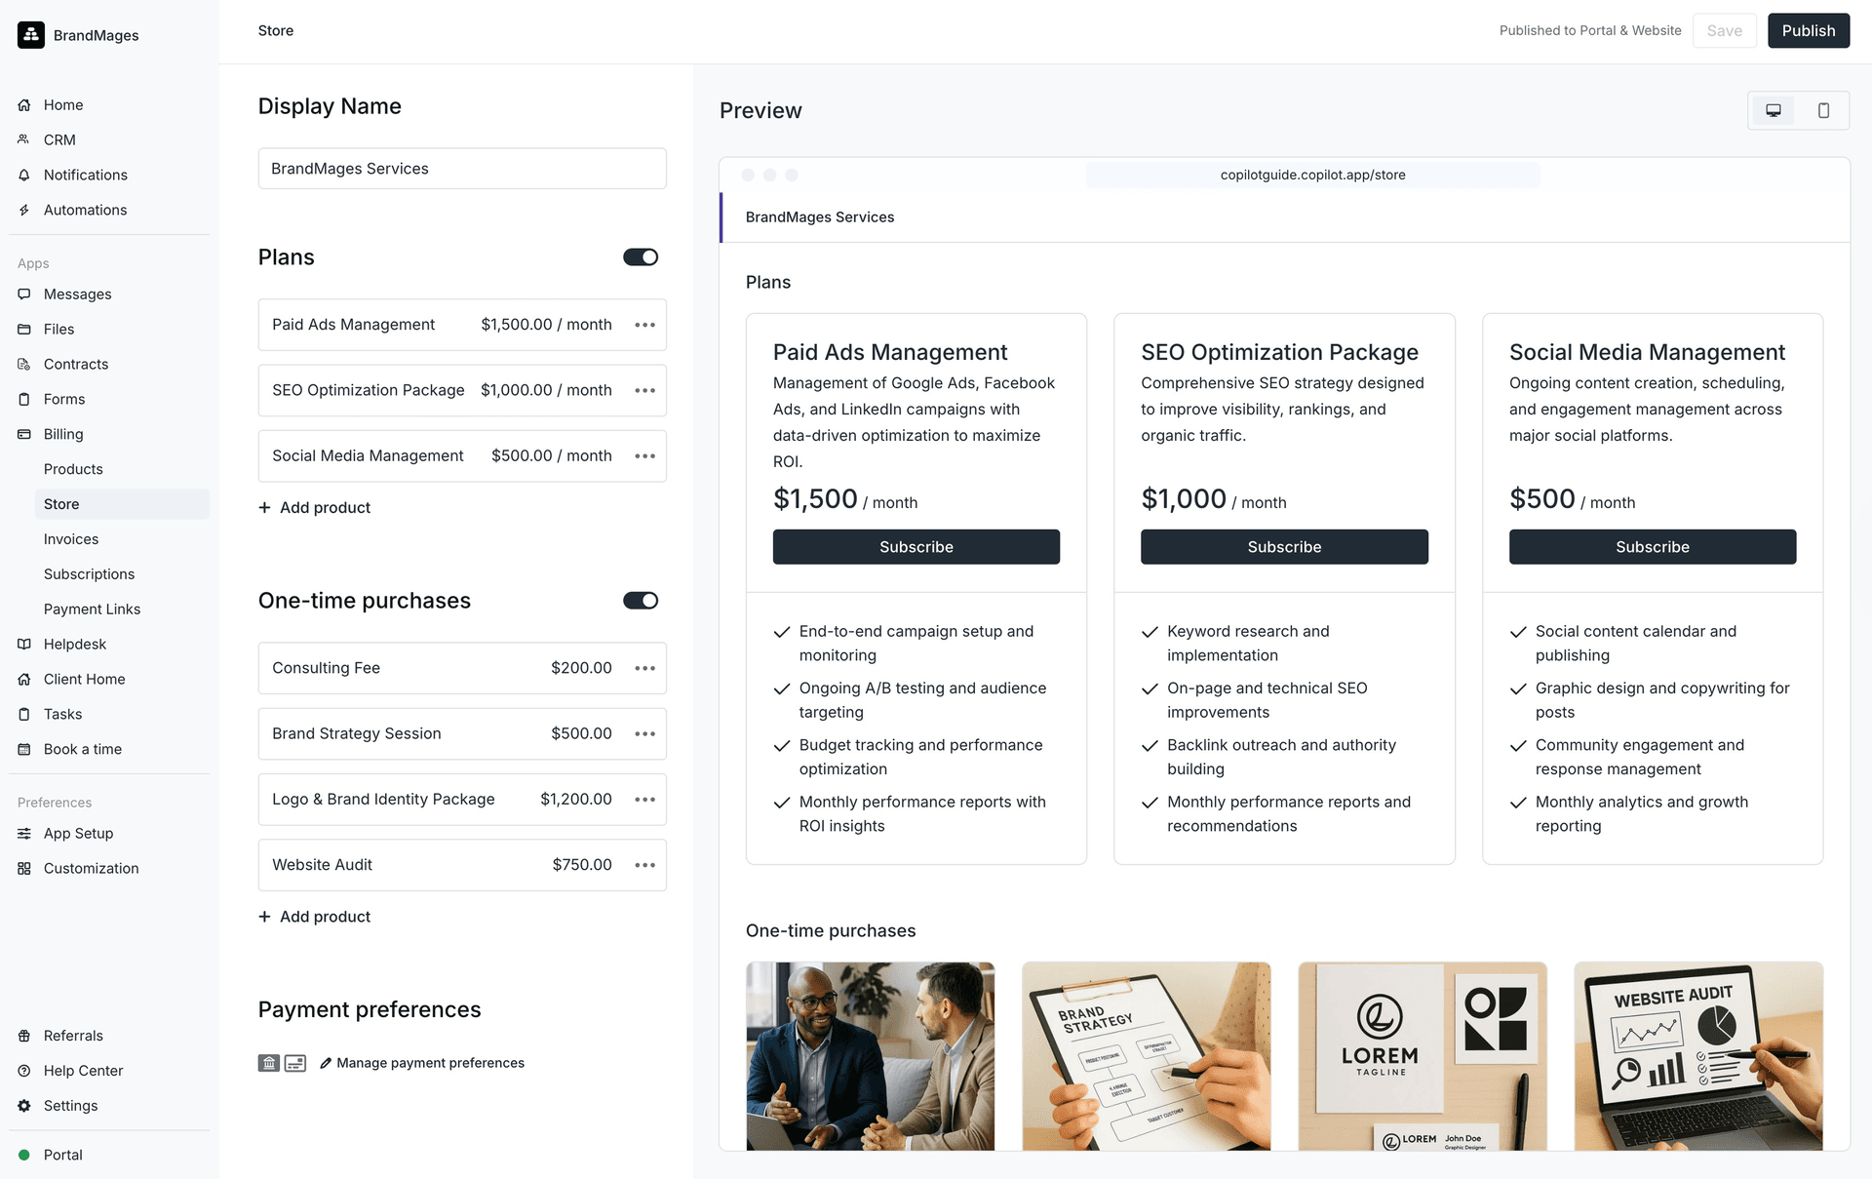This screenshot has height=1179, width=1872.
Task: Click the Display Name input field
Action: tap(462, 169)
